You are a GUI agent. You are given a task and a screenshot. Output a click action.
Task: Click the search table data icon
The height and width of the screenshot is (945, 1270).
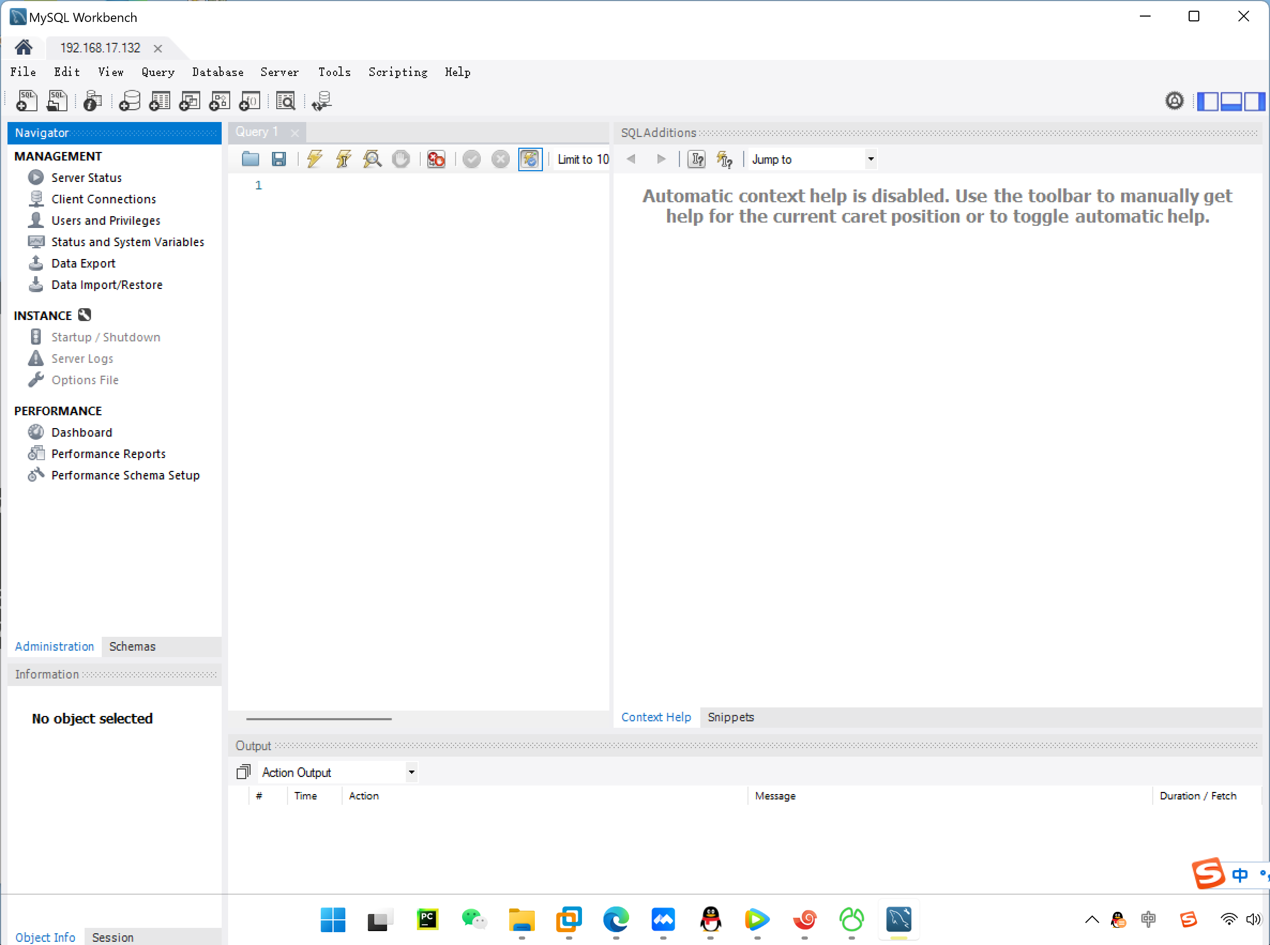pyautogui.click(x=285, y=101)
